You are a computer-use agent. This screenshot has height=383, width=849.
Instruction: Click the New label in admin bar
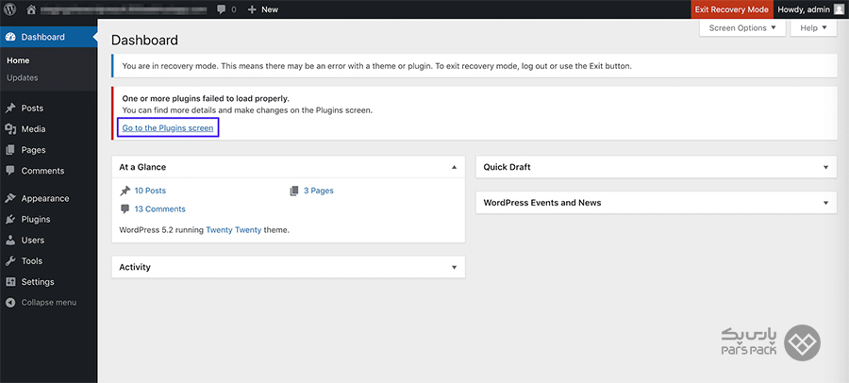point(270,9)
